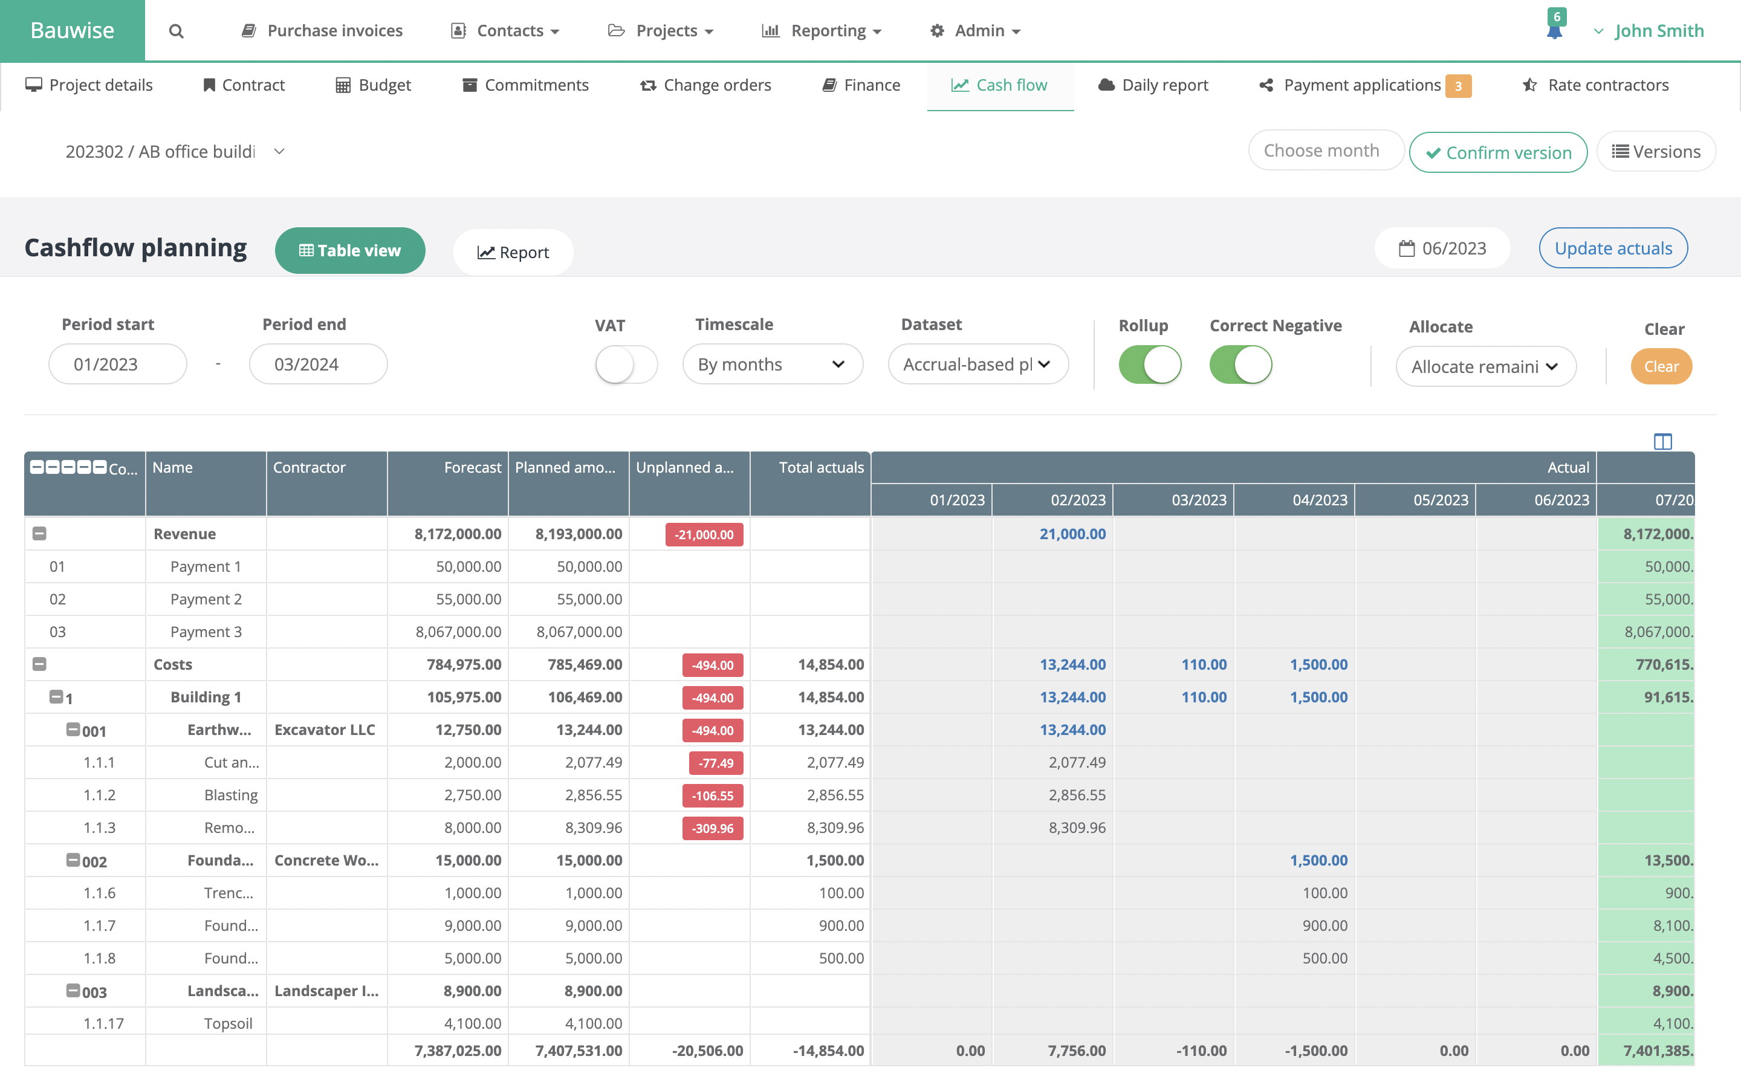Screen dimensions: 1741x1088
Task: Open the 'Allocate remaining' dropdown
Action: pyautogui.click(x=1486, y=366)
